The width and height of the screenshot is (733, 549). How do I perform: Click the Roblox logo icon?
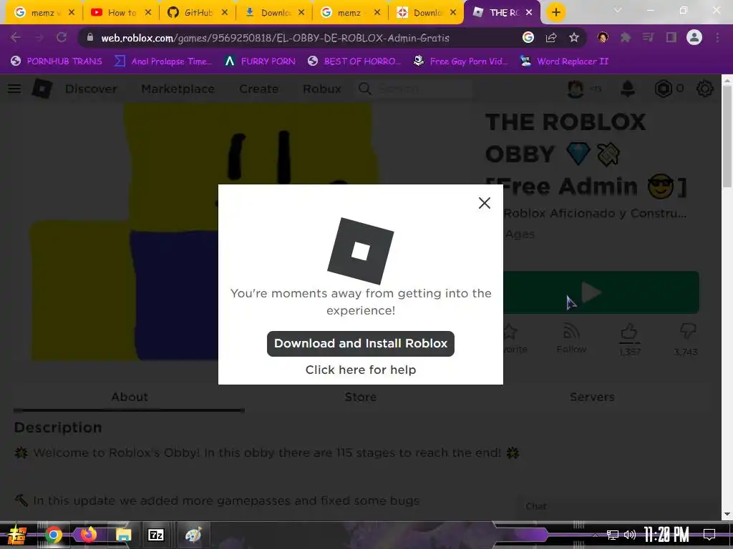[42, 89]
